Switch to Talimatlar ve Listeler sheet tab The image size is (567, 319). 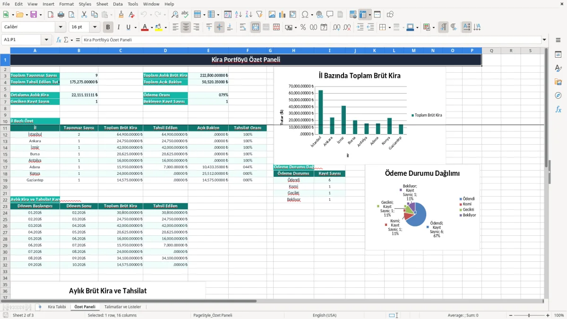[122, 307]
